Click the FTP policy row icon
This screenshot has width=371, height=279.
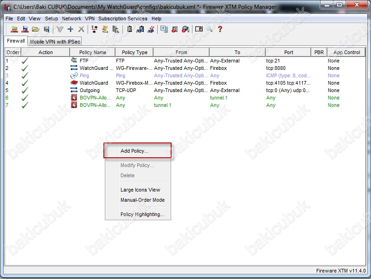tap(74, 61)
